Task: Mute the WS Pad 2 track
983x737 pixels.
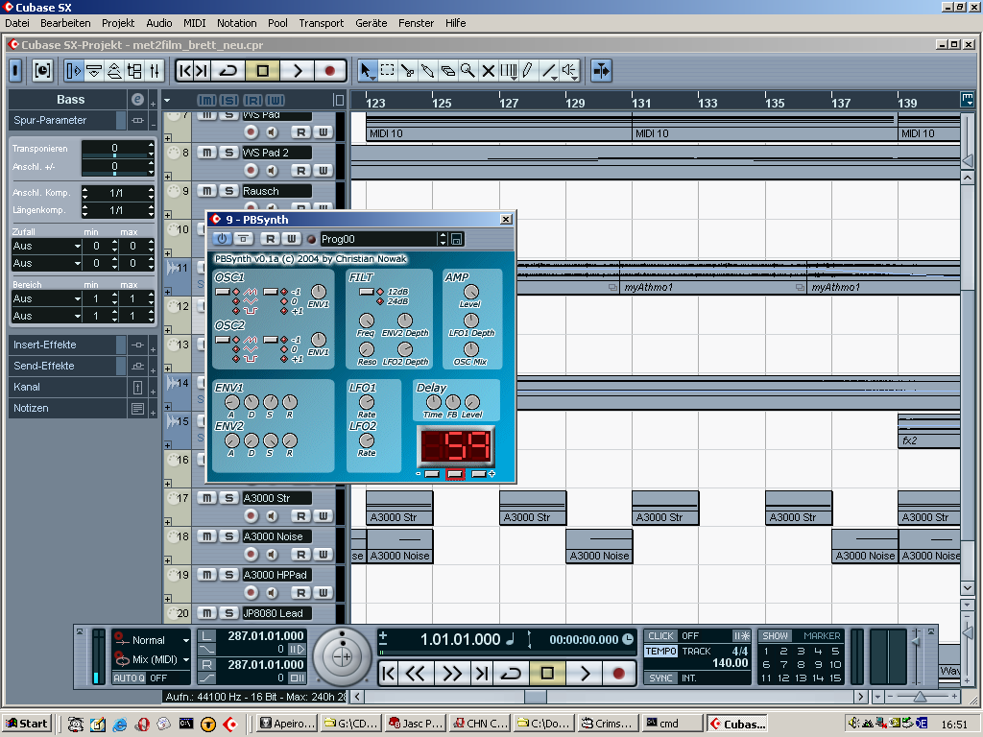Action: coord(207,153)
